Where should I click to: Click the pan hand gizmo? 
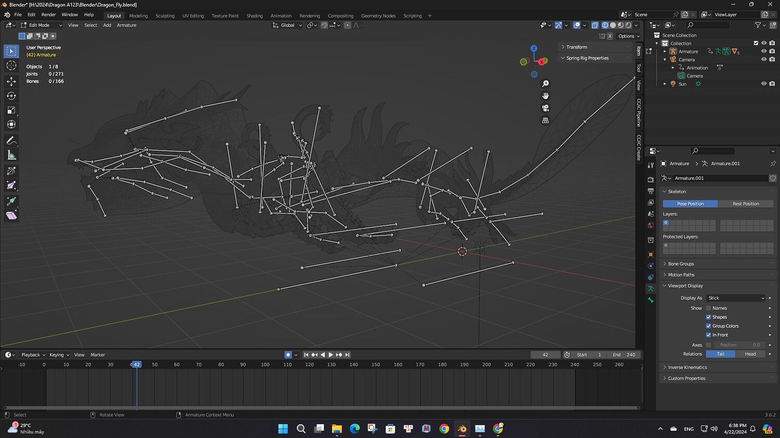pyautogui.click(x=545, y=96)
